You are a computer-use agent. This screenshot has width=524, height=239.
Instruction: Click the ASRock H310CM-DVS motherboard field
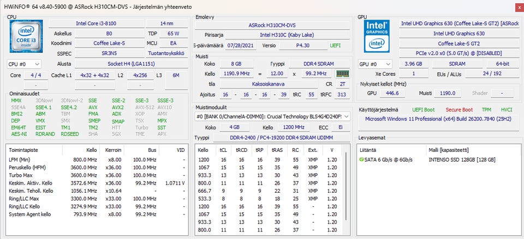coord(272,25)
